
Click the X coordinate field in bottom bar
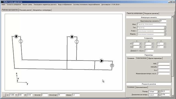coord(12,95)
